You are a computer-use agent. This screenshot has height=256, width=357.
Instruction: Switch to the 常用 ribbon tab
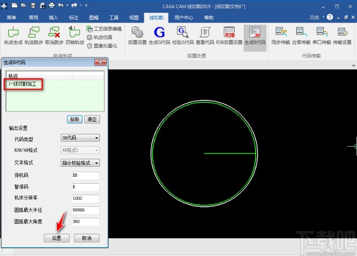pyautogui.click(x=33, y=17)
